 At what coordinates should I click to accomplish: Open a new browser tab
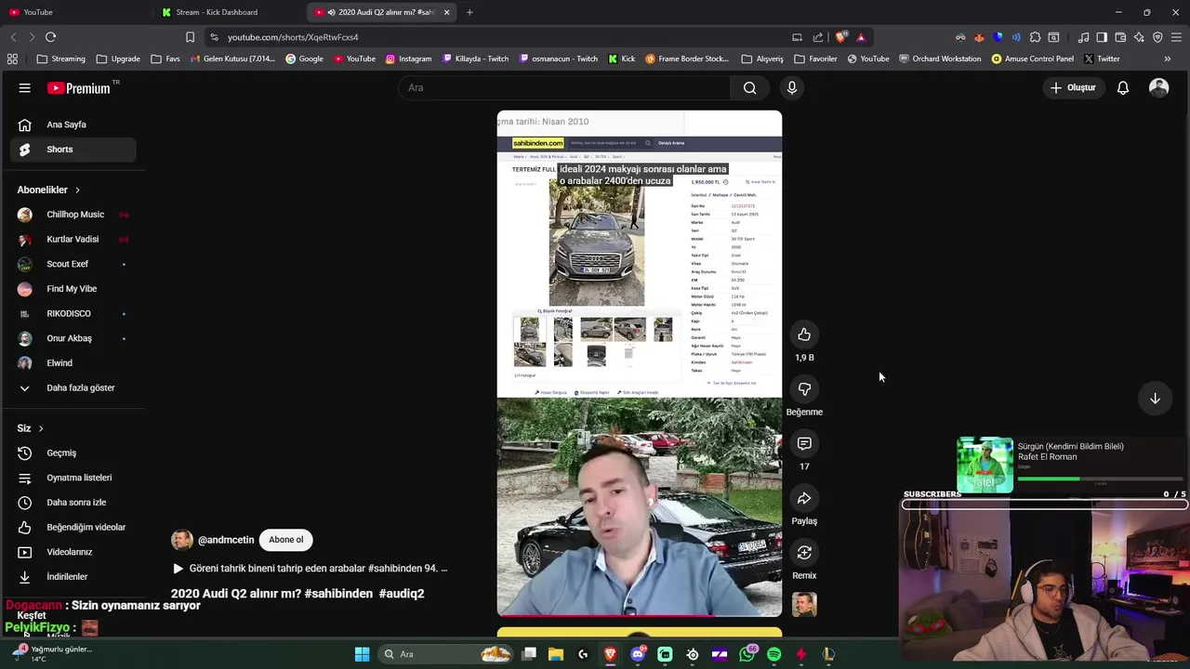pos(469,12)
